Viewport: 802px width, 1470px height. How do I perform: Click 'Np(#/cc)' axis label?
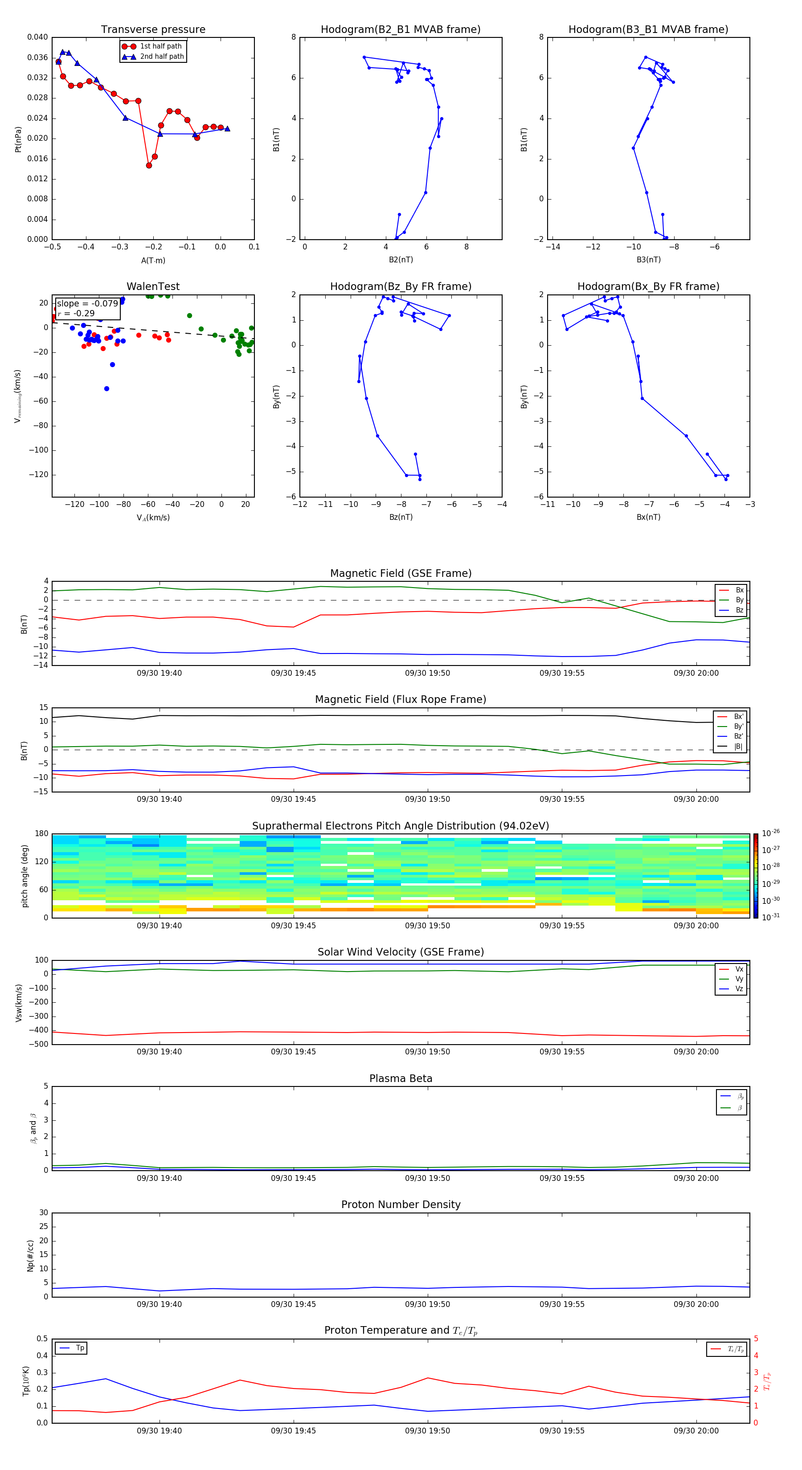(30, 1255)
